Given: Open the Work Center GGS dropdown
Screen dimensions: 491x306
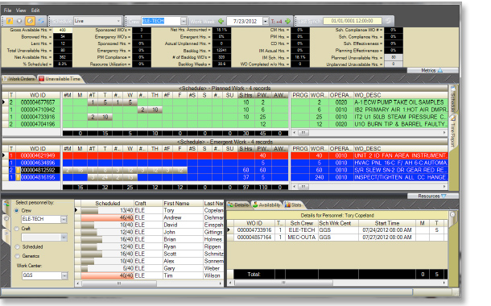Looking at the screenshot, I should [64, 275].
